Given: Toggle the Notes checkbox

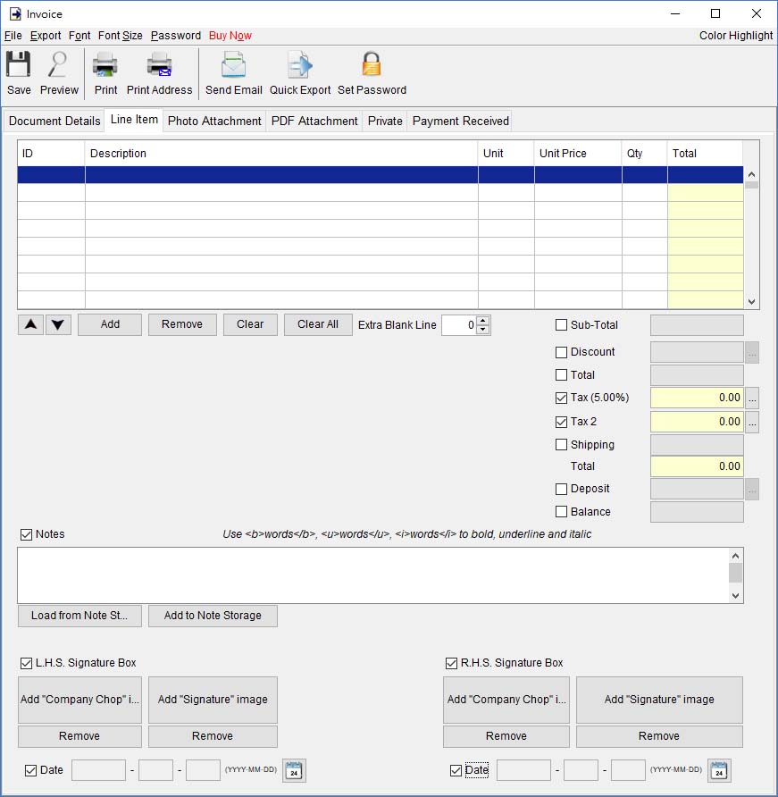Looking at the screenshot, I should click(x=26, y=534).
